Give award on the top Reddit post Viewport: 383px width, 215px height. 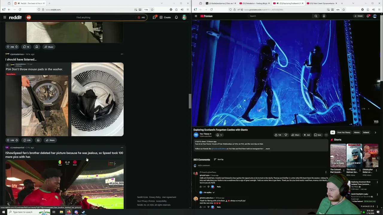(37, 47)
